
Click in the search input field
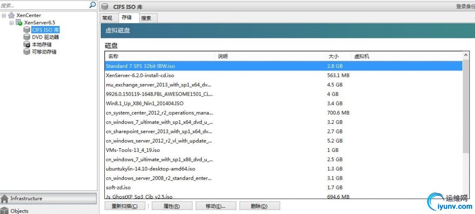pyautogui.click(x=45, y=5)
